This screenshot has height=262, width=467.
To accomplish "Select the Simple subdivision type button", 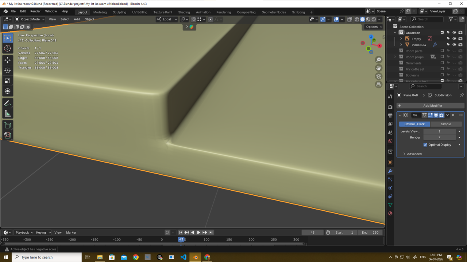I will (446, 124).
